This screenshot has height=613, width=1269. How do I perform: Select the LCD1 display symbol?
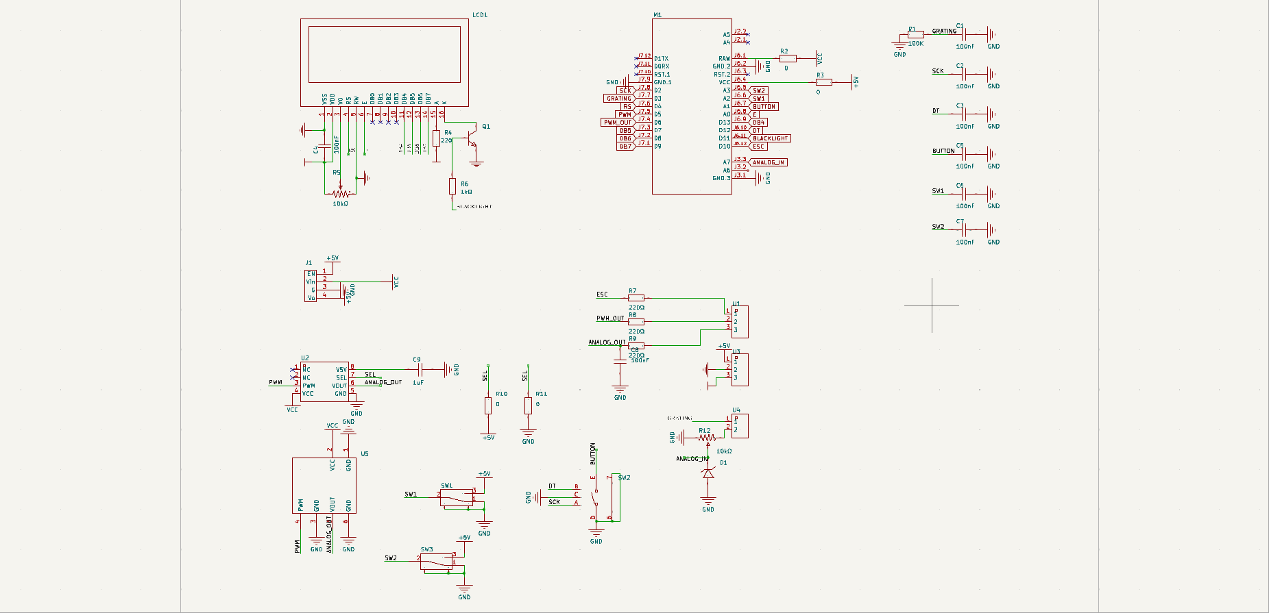(x=384, y=62)
